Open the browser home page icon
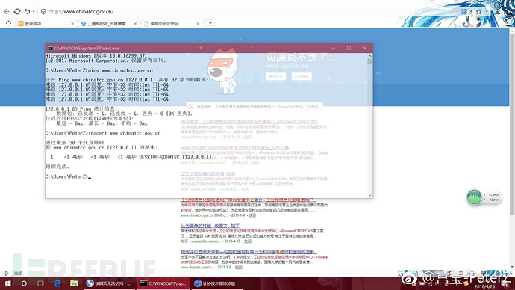The image size is (515, 290). point(8,23)
